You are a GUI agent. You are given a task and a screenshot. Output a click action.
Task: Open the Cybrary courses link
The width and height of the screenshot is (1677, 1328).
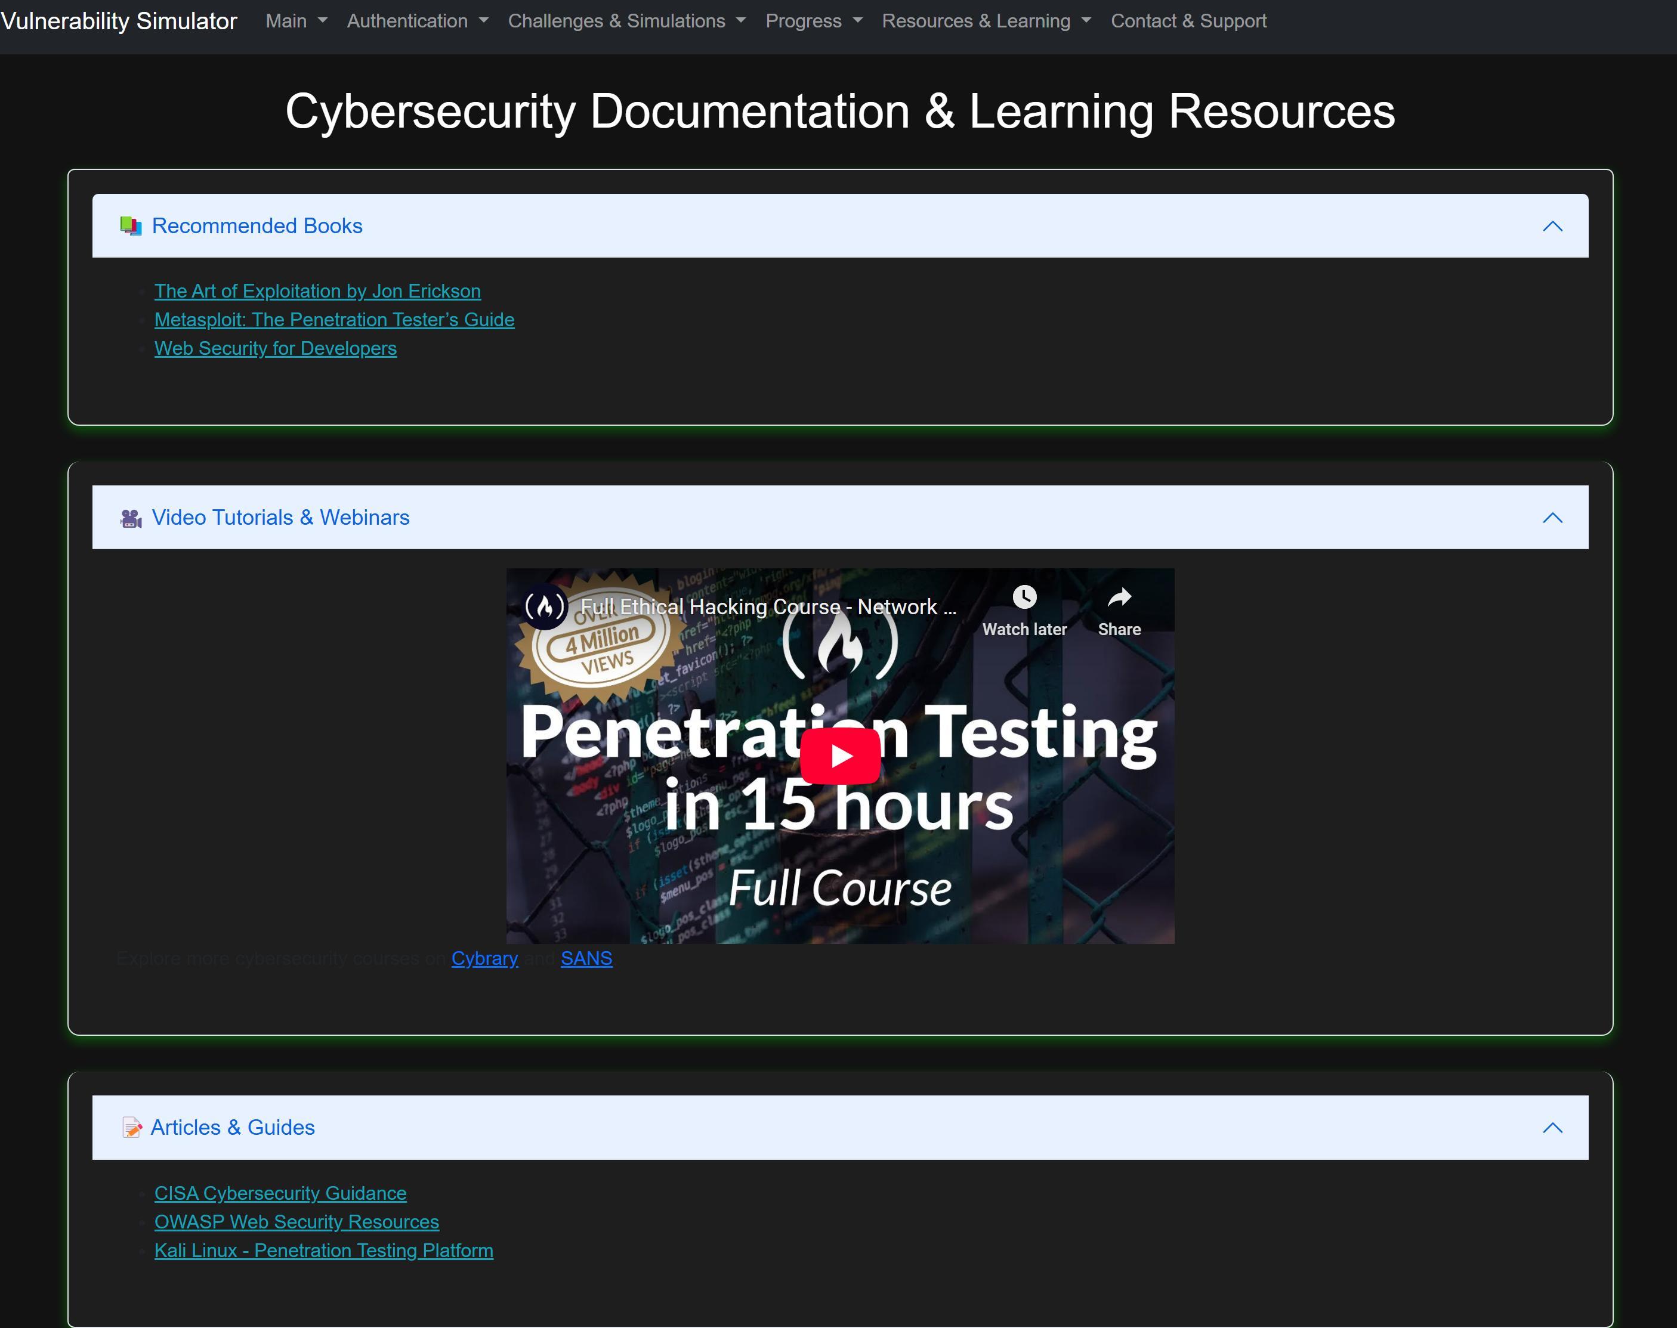tap(484, 959)
